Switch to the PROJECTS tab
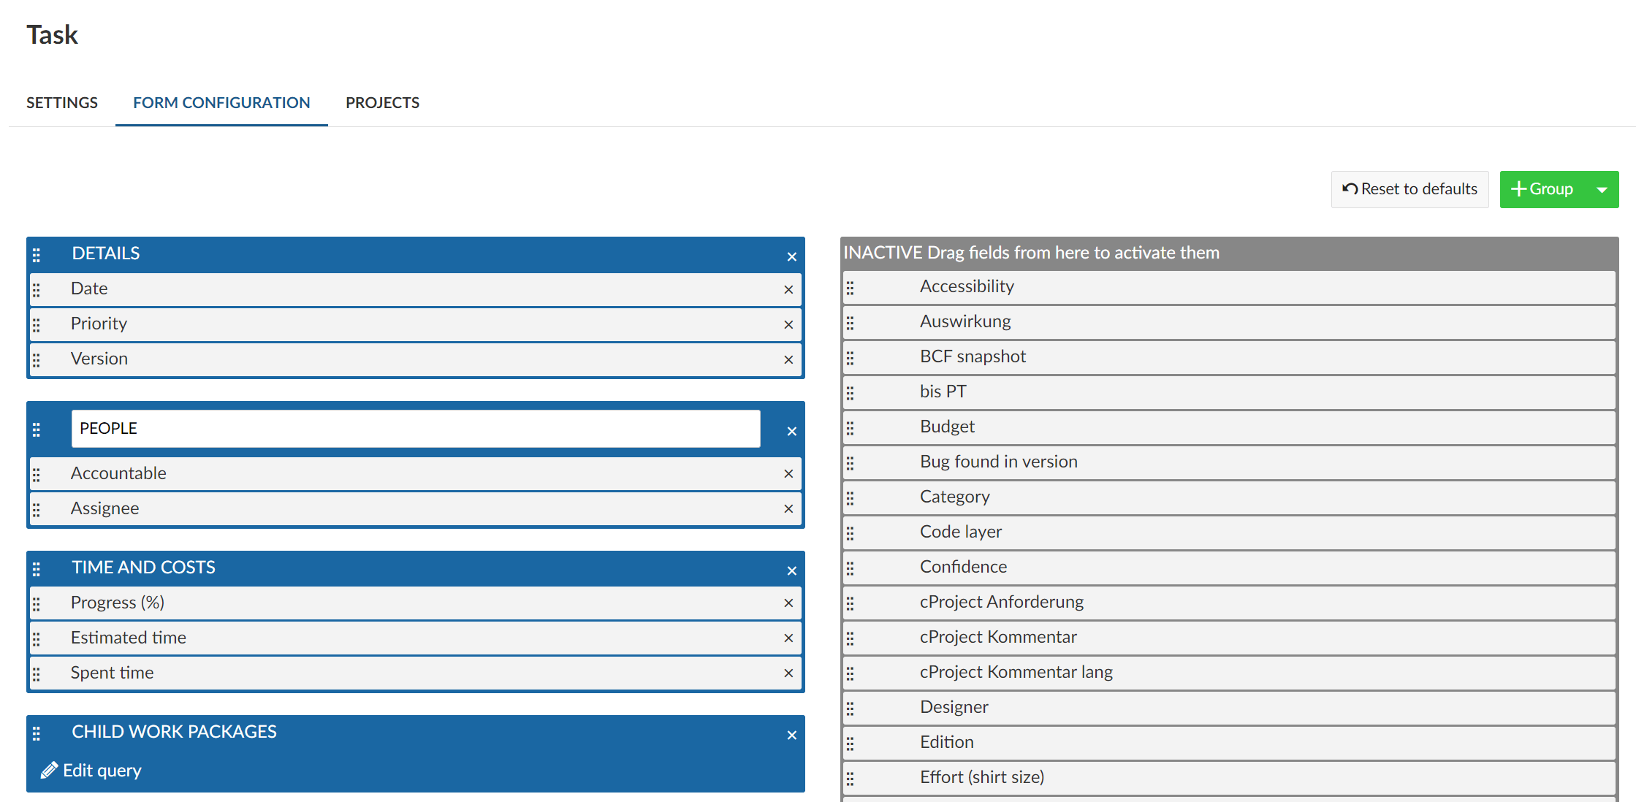Image resolution: width=1636 pixels, height=802 pixels. (x=384, y=102)
